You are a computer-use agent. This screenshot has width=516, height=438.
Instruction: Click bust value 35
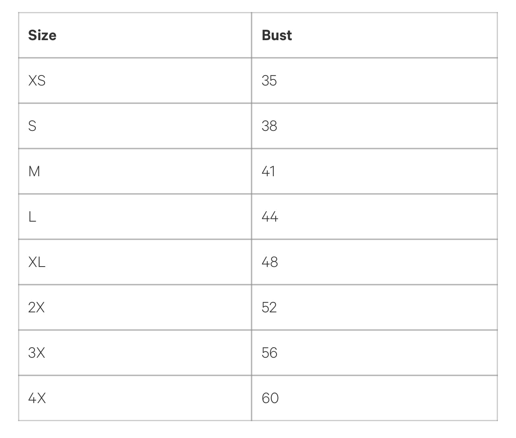(269, 81)
